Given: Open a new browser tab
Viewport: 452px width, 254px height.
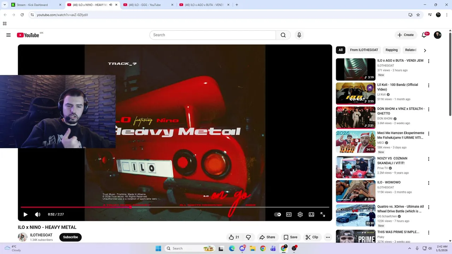Looking at the screenshot, I should (237, 5).
